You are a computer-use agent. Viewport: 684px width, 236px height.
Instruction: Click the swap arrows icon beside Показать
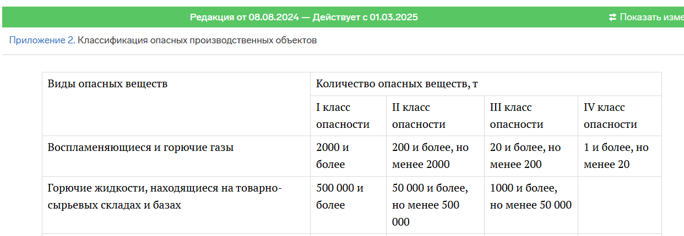(x=612, y=17)
